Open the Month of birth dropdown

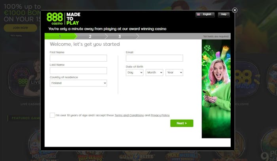(x=154, y=73)
